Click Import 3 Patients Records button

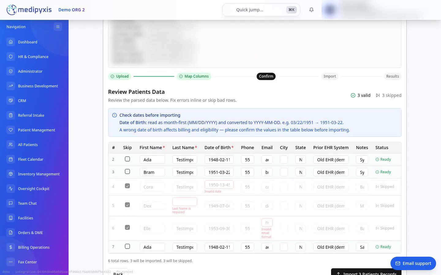pyautogui.click(x=366, y=272)
